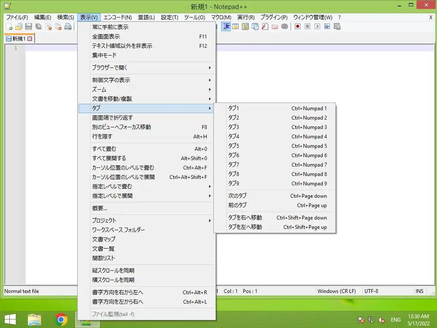Screen dimensions: 437x328
Task: Click the New file toolbar icon
Action: pyautogui.click(x=9, y=26)
